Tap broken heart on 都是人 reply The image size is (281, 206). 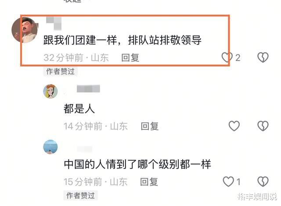click(x=263, y=126)
